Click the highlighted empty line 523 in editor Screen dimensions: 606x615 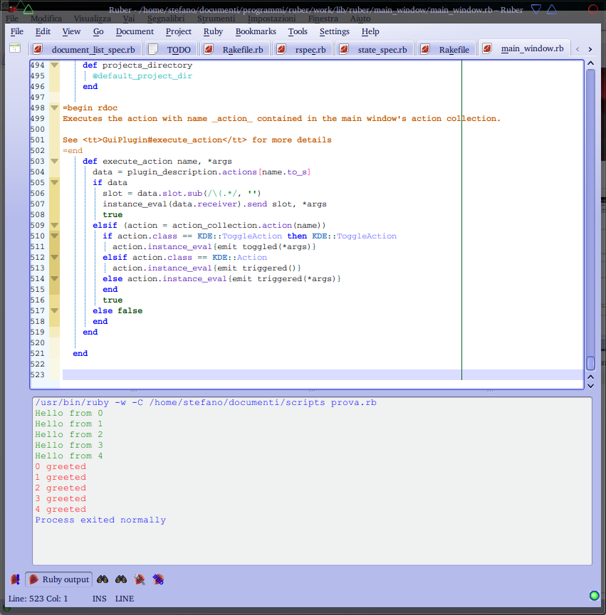pyautogui.click(x=323, y=374)
